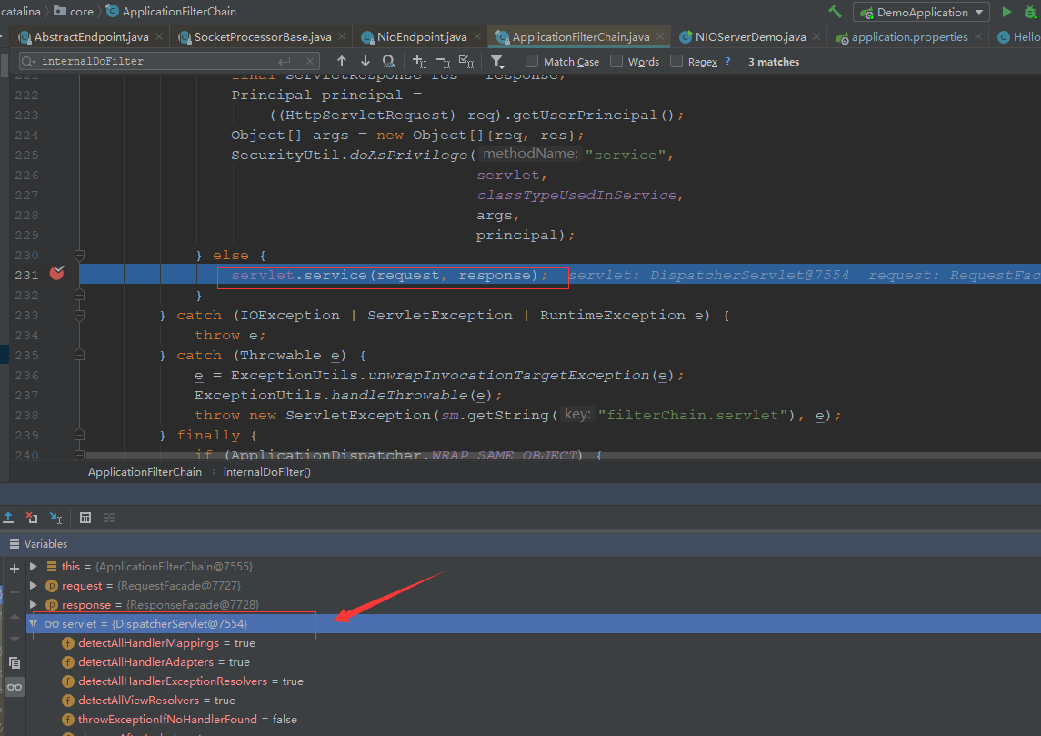Click New Watch plus icon
1041x736 pixels.
click(15, 569)
